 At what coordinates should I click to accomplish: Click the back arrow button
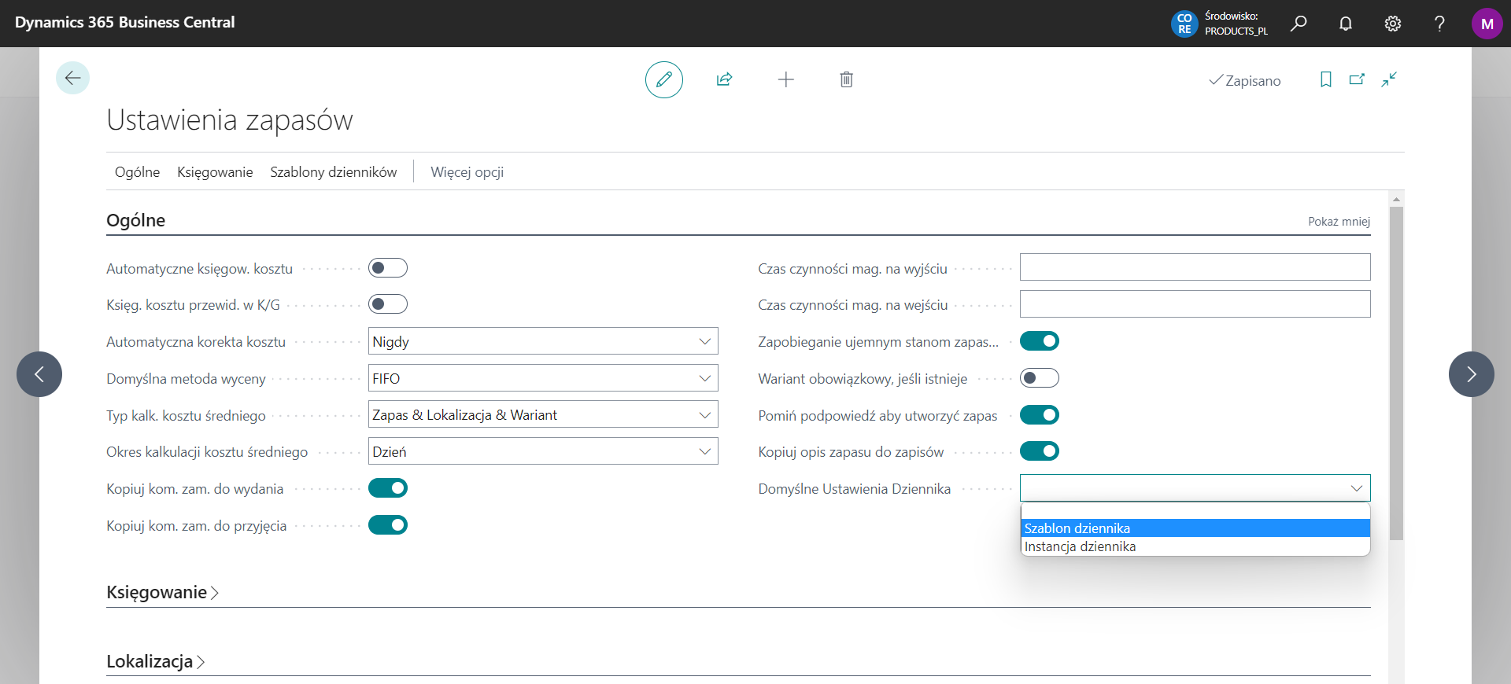72,78
